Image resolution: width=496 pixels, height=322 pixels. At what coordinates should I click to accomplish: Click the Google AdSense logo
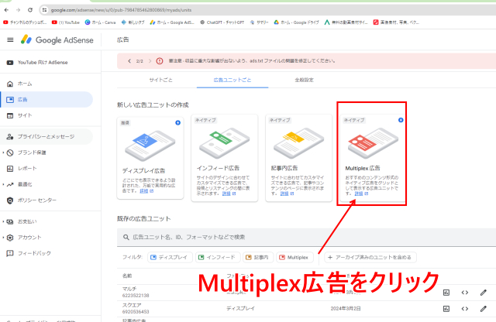[57, 39]
